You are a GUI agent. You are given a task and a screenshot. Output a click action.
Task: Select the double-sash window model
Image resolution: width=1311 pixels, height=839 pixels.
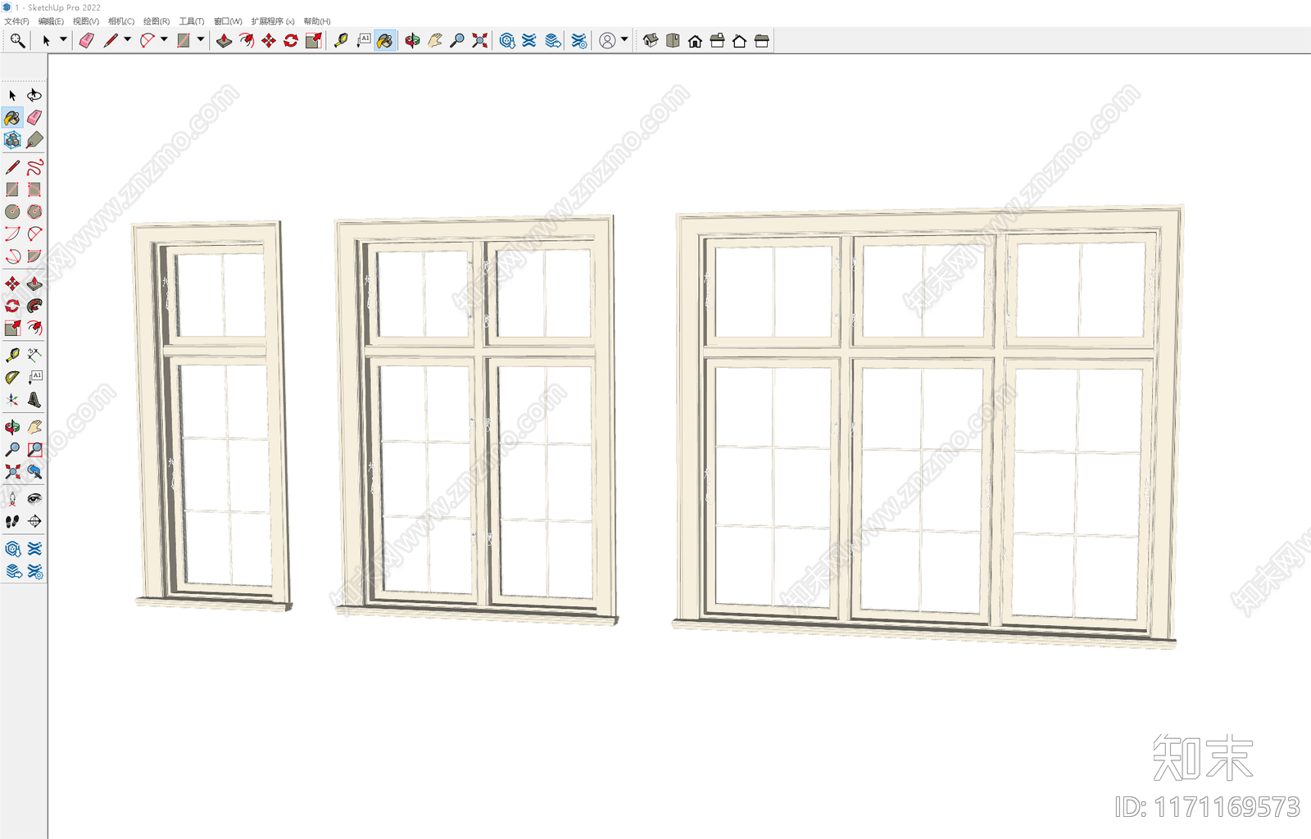coord(475,420)
